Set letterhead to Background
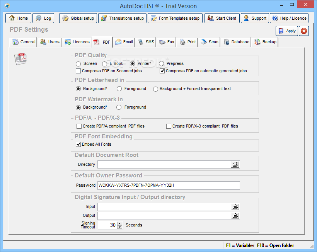317x252 pixels. pyautogui.click(x=78, y=89)
